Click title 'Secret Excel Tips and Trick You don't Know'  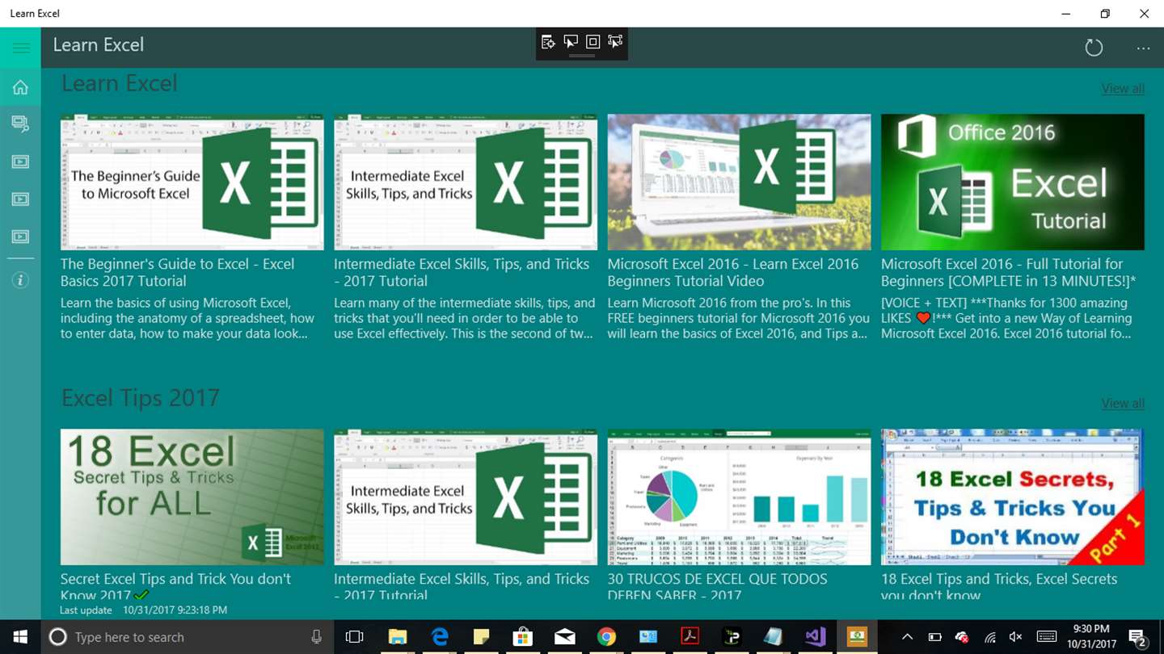(175, 587)
